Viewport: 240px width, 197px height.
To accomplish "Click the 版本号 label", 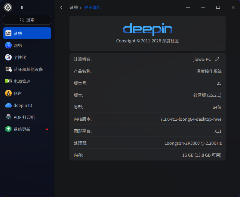I will (x=81, y=83).
